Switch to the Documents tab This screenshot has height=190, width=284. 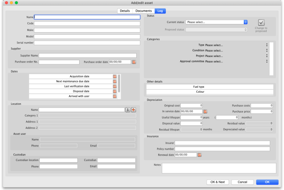click(x=143, y=11)
